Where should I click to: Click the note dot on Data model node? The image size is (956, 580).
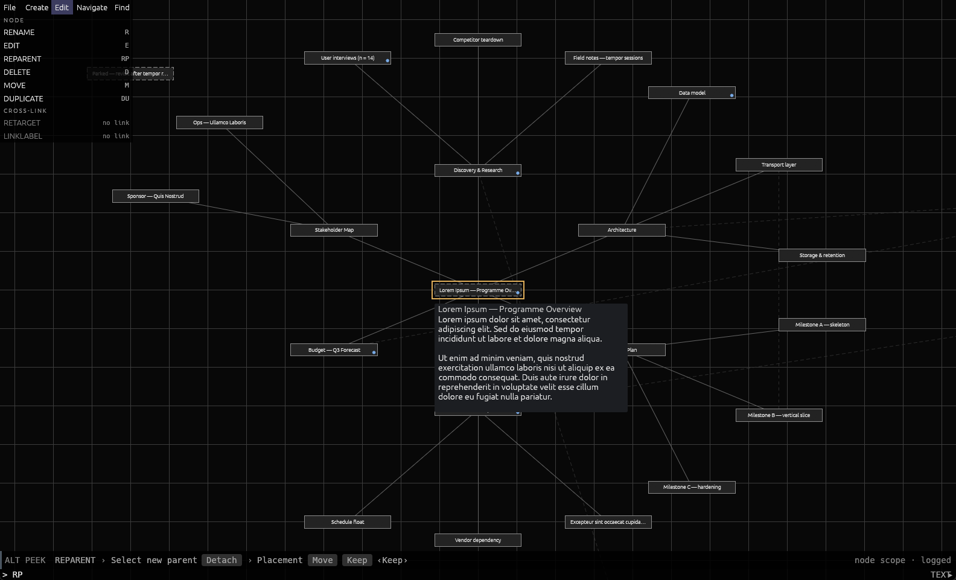(x=732, y=95)
